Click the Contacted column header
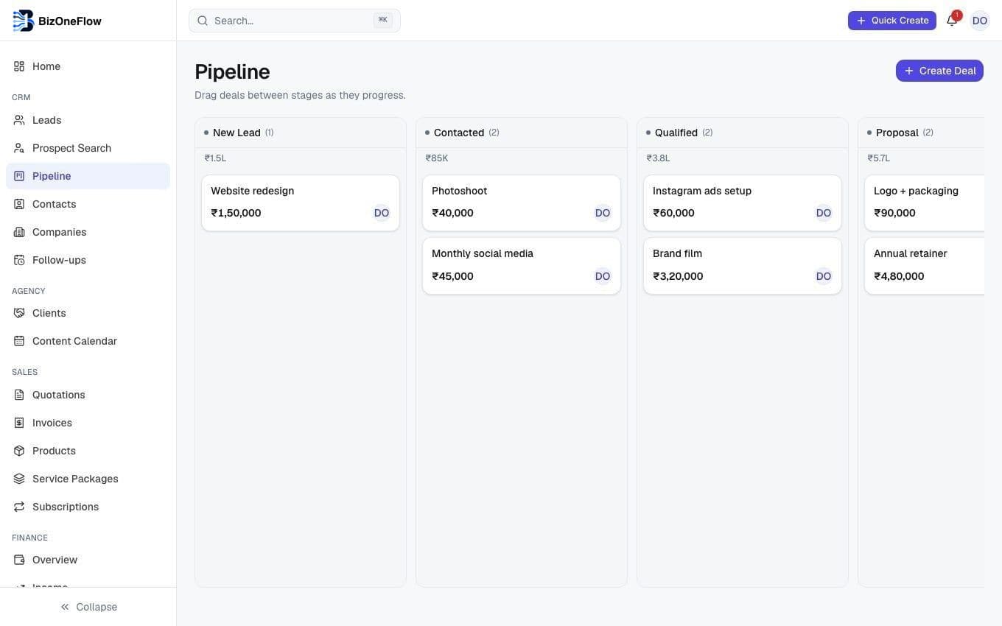The image size is (1002, 626). (522, 133)
